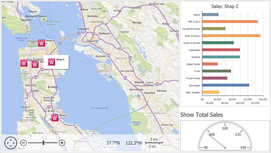
Task: Click the Milk & Dairy sales bar
Action: point(230,22)
